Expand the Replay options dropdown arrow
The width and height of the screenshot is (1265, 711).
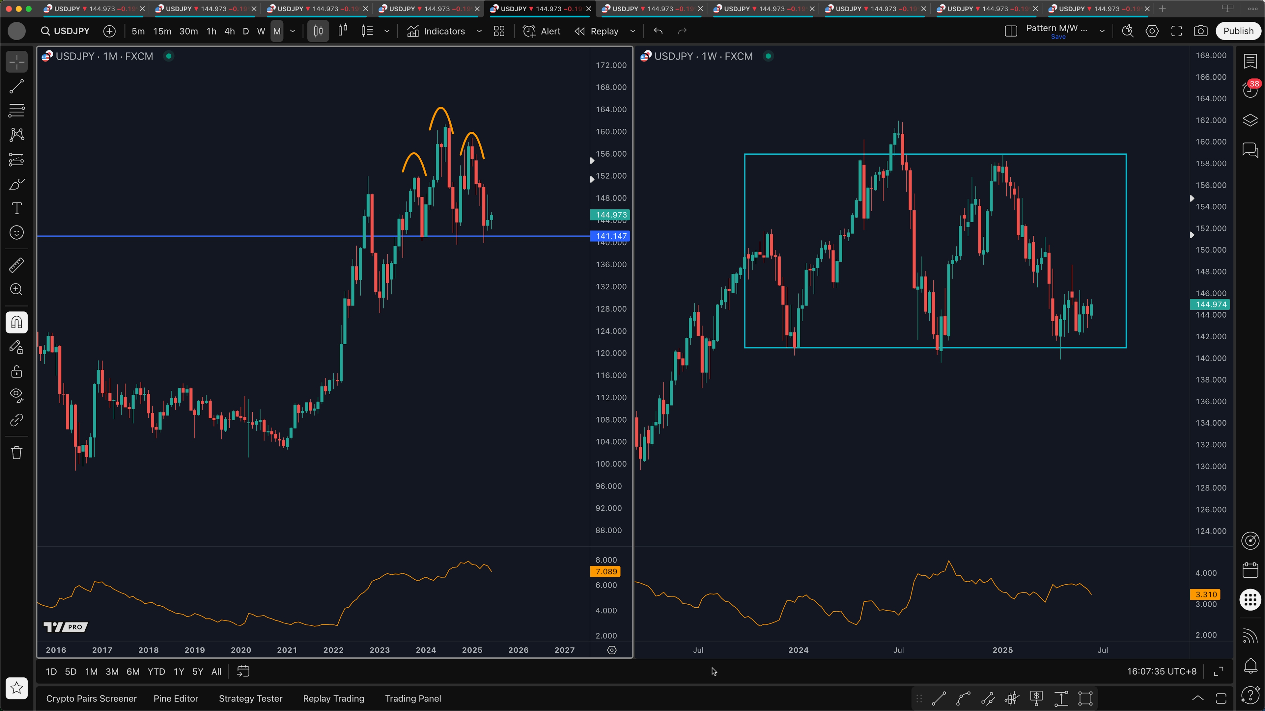tap(632, 31)
